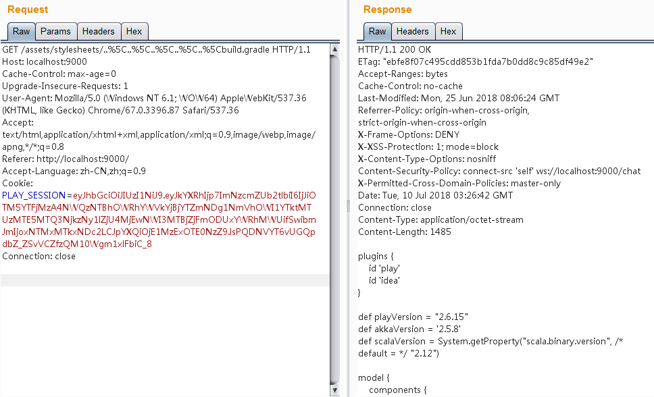Click the PLAY_SESSION cookie name

34,195
